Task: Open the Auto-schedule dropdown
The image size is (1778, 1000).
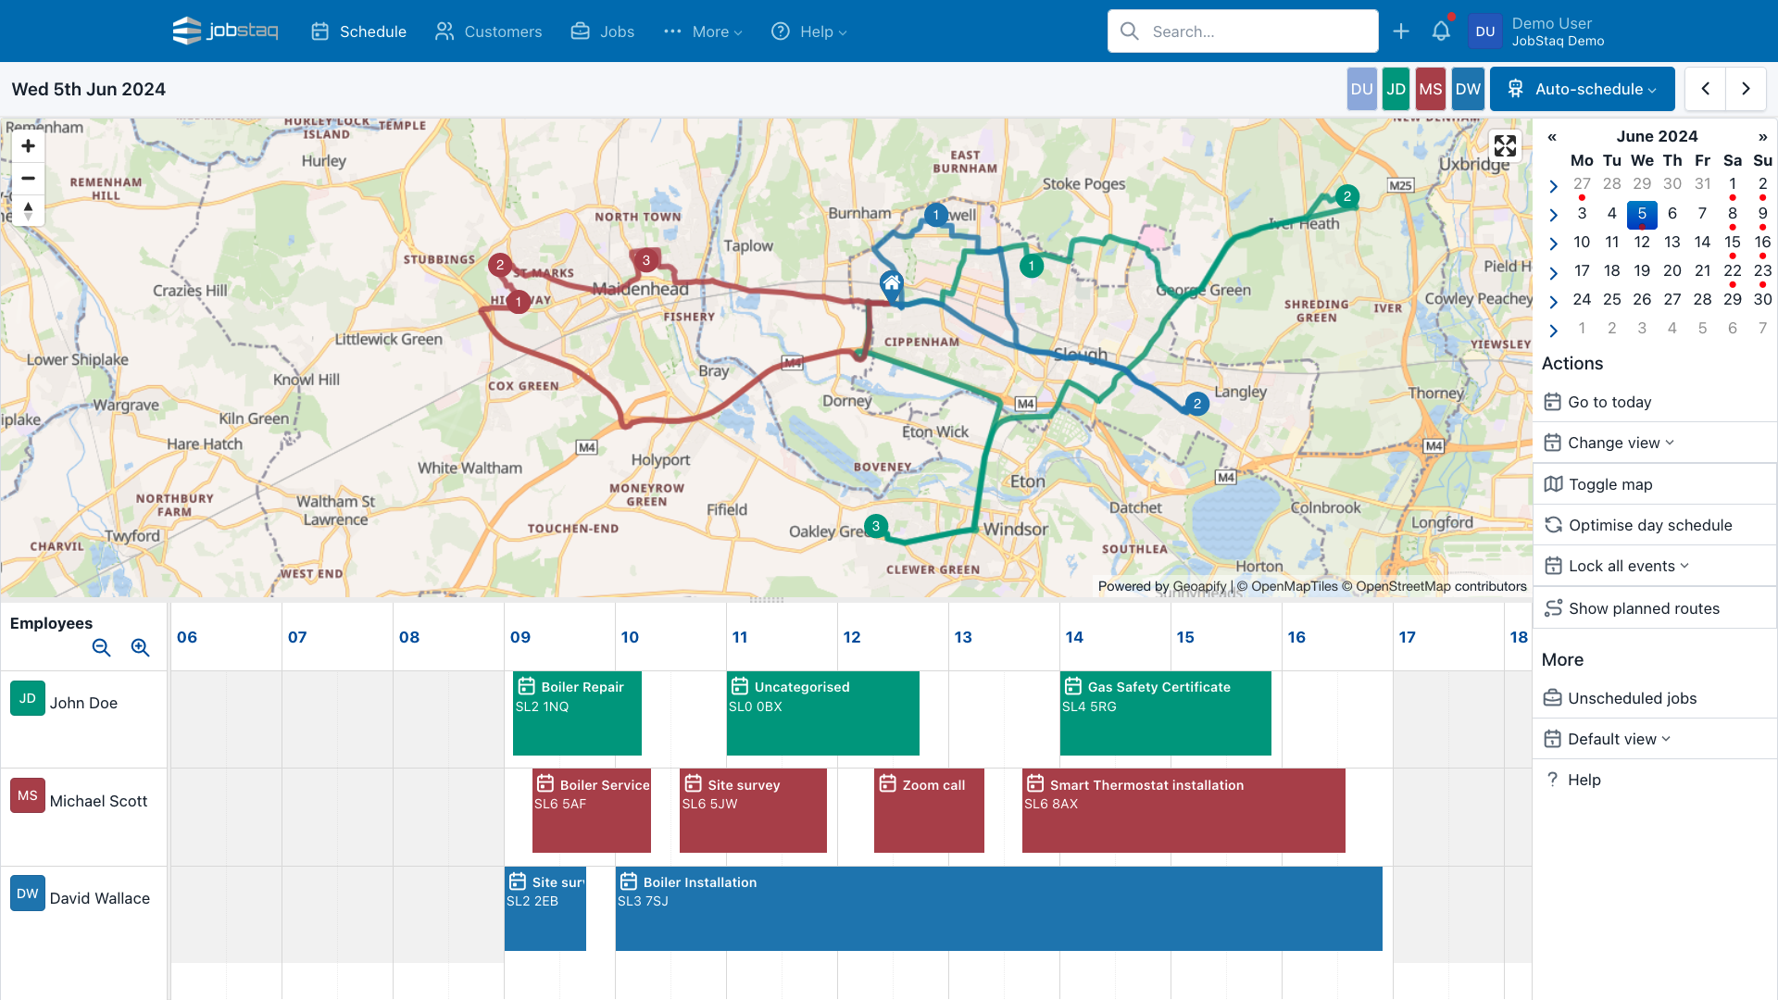Action: [x=1583, y=89]
